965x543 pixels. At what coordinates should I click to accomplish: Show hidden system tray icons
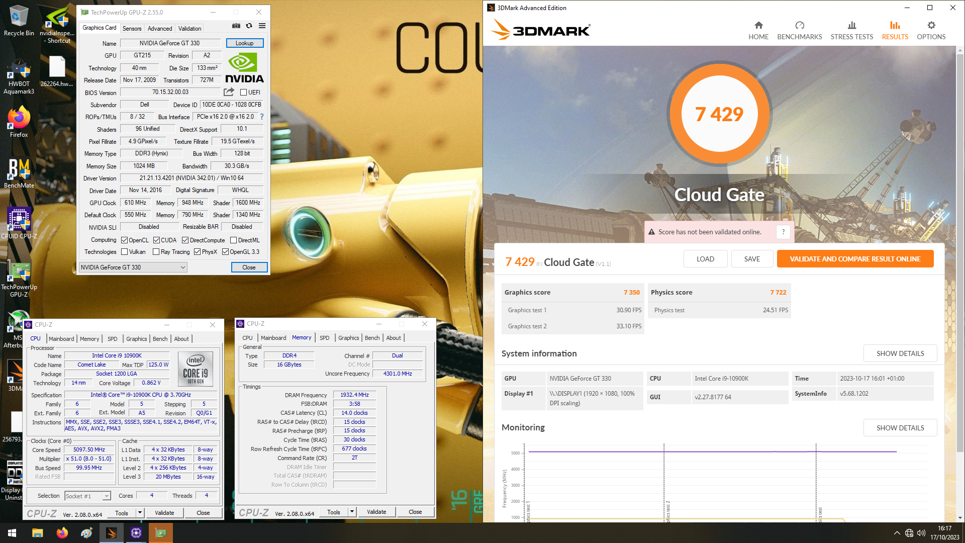(897, 533)
